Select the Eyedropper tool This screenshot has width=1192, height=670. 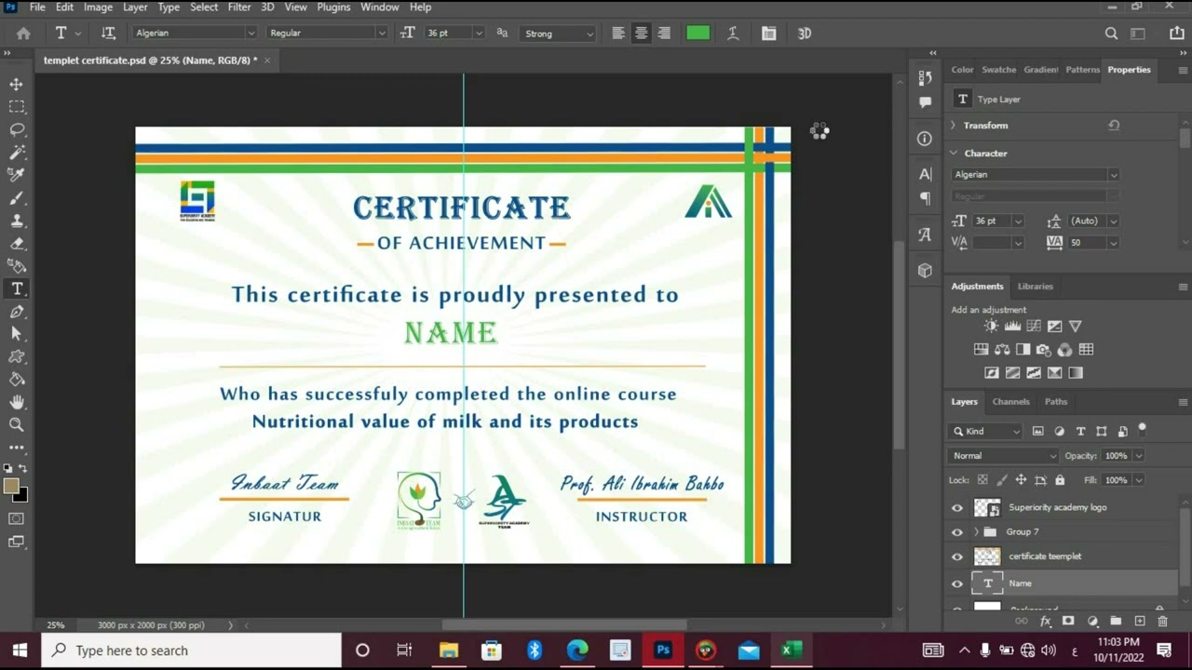pos(17,174)
